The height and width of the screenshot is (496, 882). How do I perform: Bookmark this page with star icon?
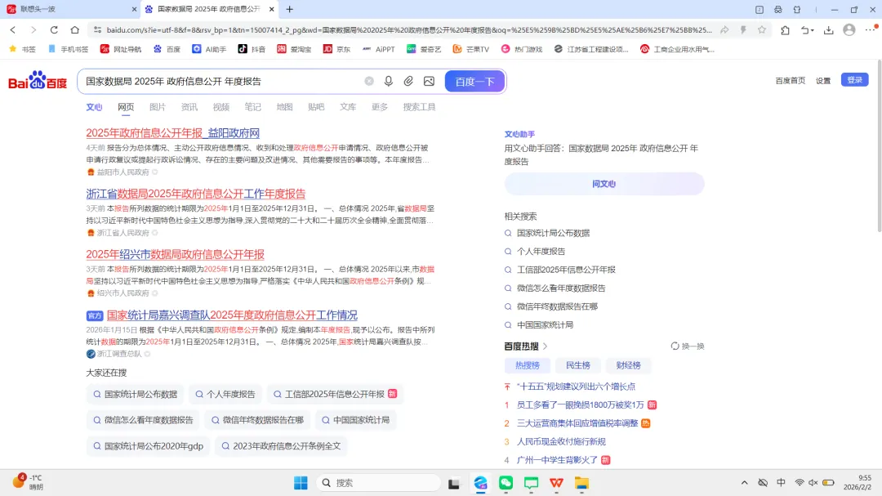coord(762,30)
